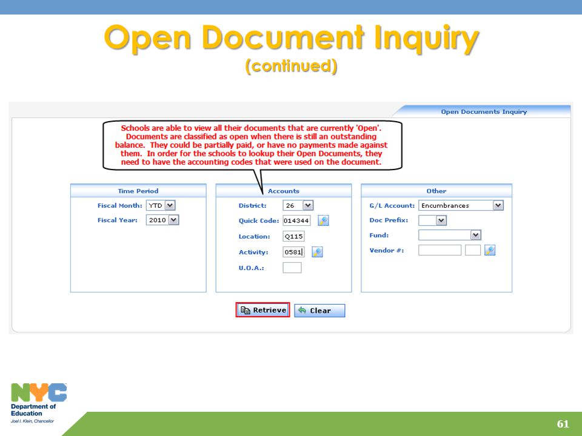The image size is (582, 436).
Task: Click the Activity field containing 0581
Action: (293, 252)
